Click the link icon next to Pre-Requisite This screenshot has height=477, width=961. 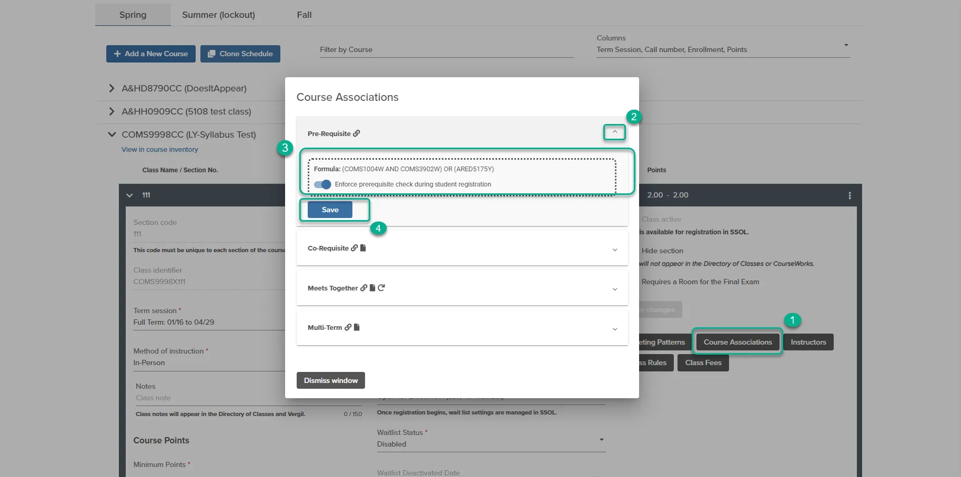pyautogui.click(x=357, y=133)
